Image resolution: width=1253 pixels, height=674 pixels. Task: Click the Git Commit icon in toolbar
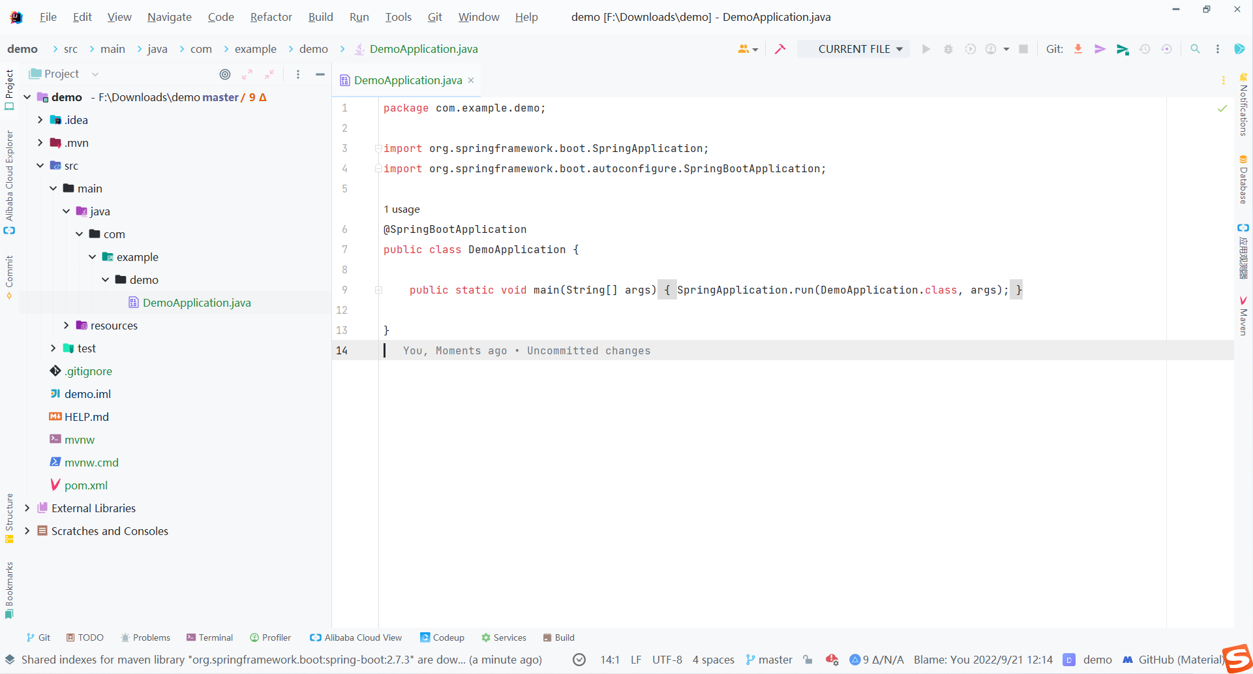[x=1100, y=49]
